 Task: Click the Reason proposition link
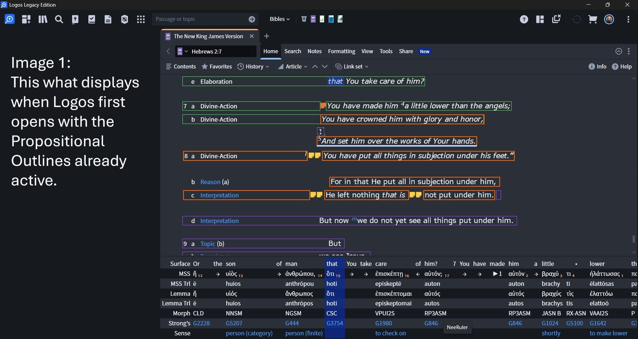tap(210, 182)
